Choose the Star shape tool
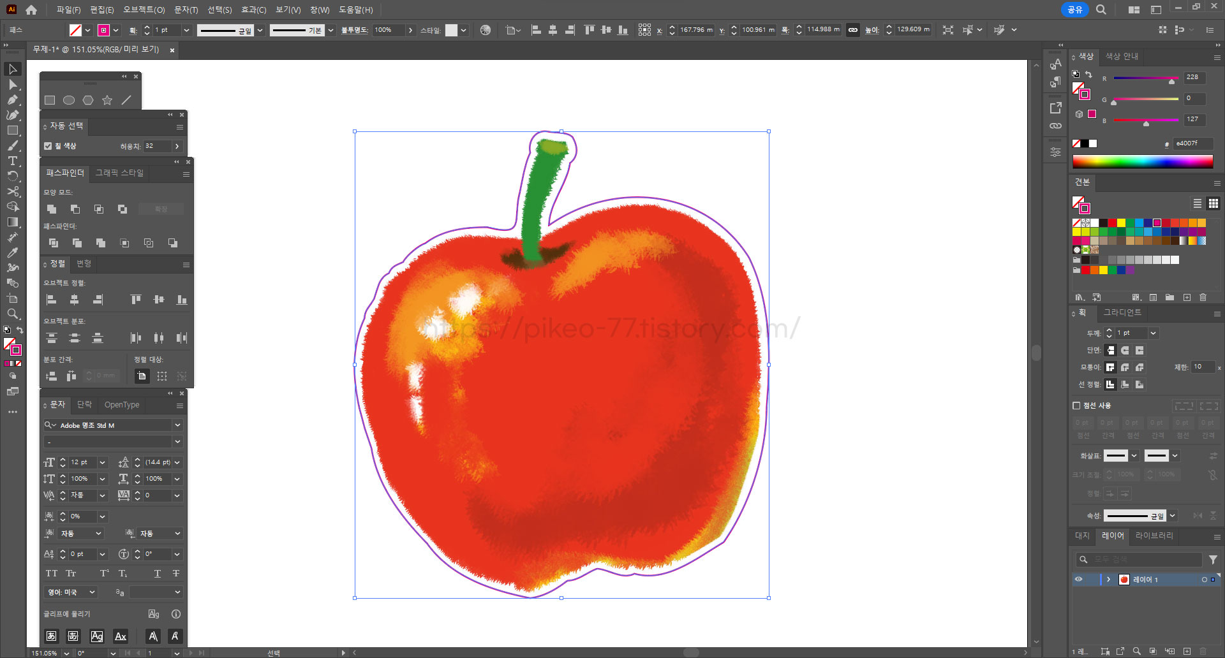Screen dimensions: 1225x658 107,100
